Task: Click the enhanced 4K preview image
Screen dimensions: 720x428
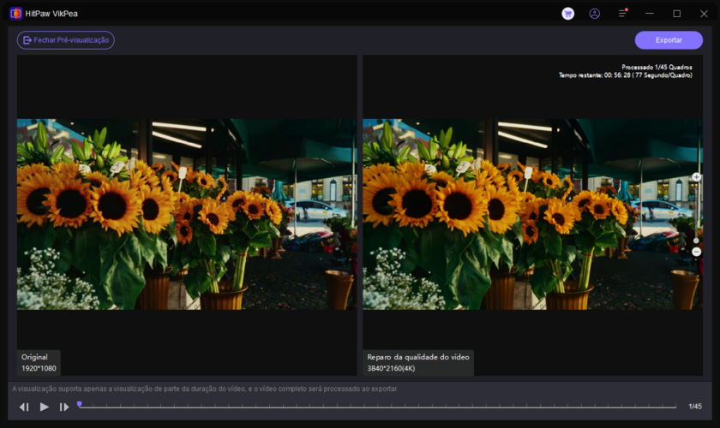Action: 531,214
